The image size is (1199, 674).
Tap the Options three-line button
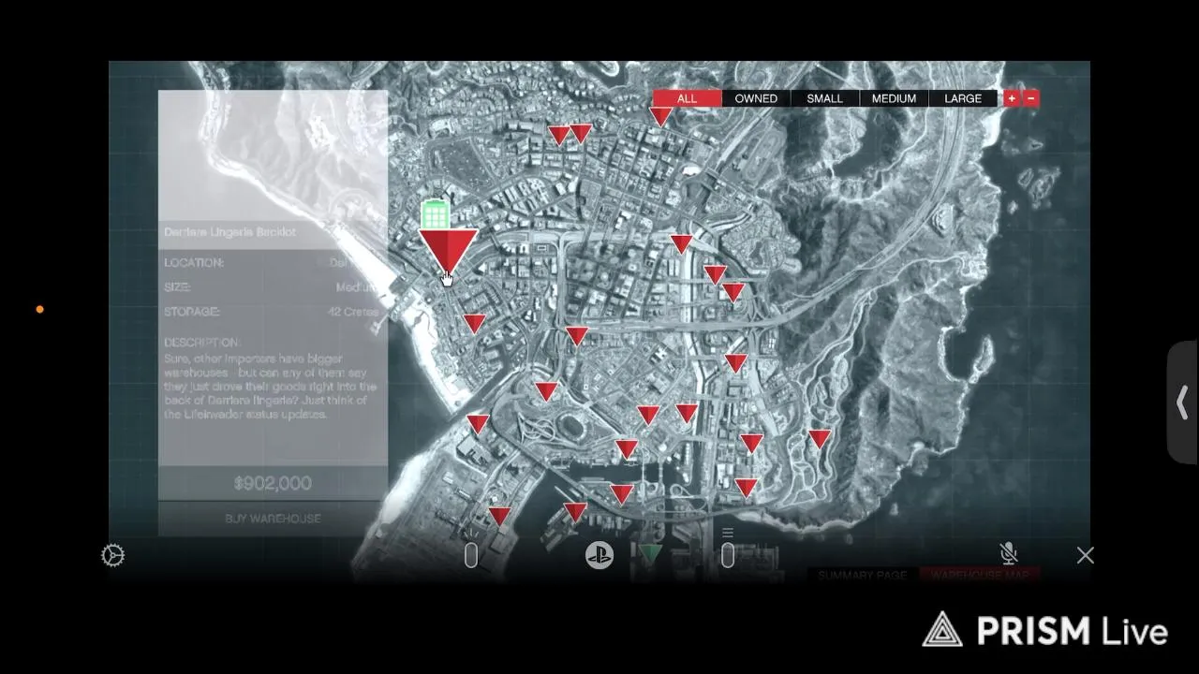pyautogui.click(x=728, y=533)
